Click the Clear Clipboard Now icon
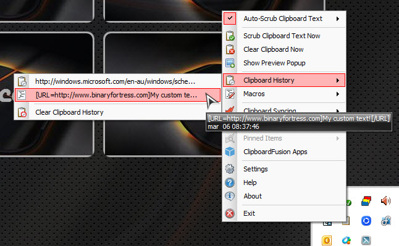 tap(230, 49)
